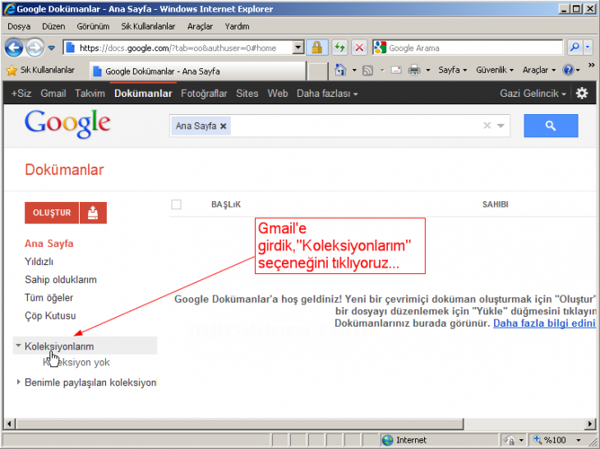Open the Gazi Gelincik account menu

click(533, 94)
